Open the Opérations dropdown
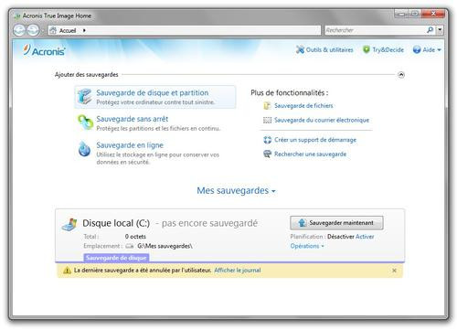Viewport: 457px width, 330px height. pos(307,246)
